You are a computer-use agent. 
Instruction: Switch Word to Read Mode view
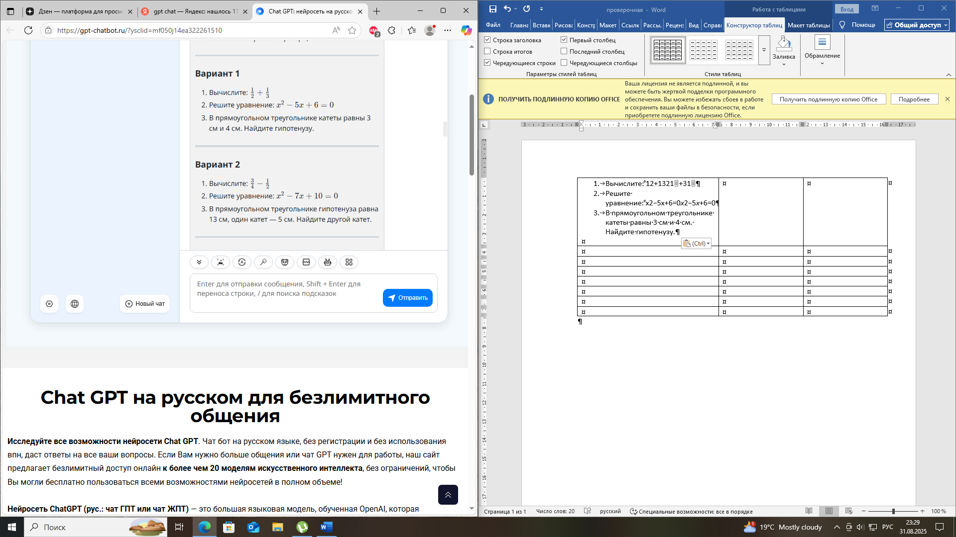[x=809, y=511]
